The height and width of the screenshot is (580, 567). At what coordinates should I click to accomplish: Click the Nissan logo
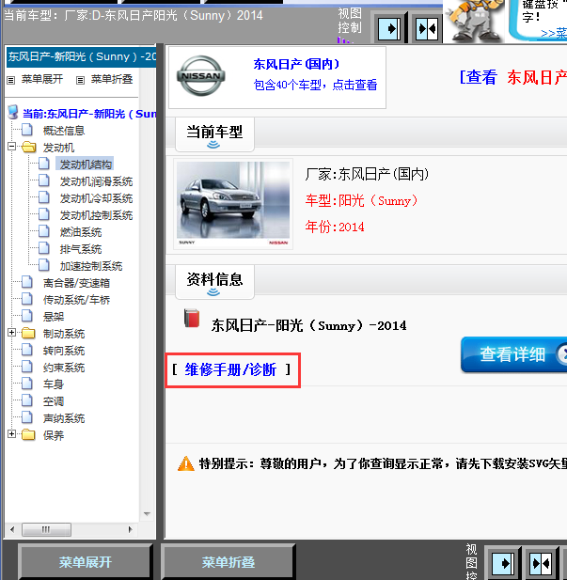click(x=201, y=76)
